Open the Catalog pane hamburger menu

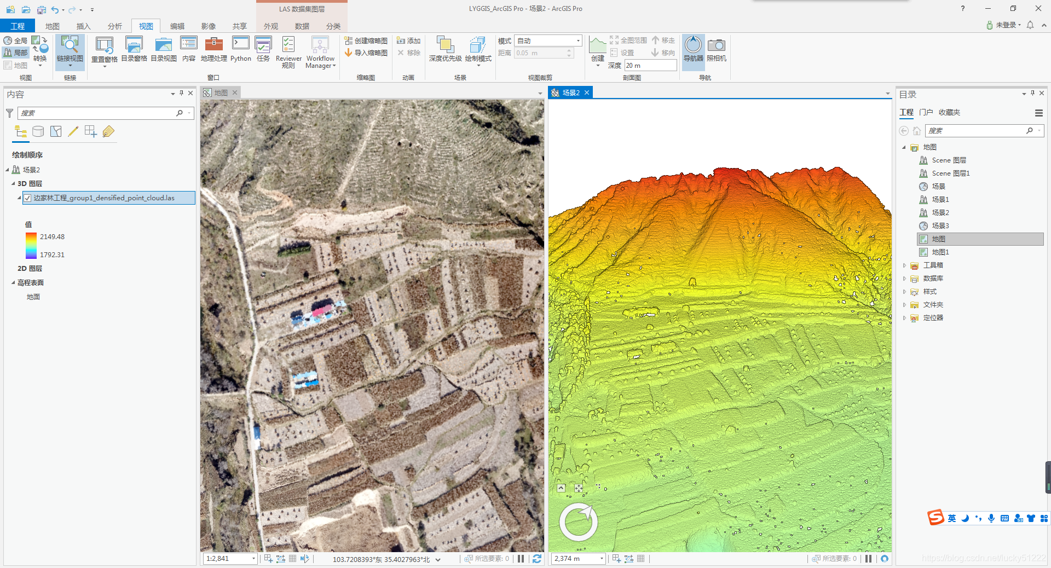[x=1038, y=113]
